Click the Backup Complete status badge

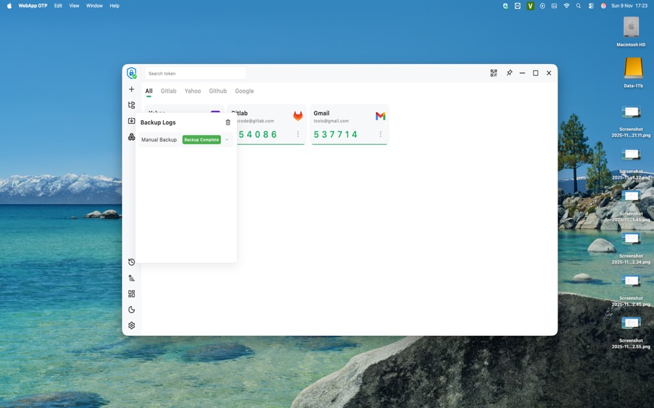[202, 140]
